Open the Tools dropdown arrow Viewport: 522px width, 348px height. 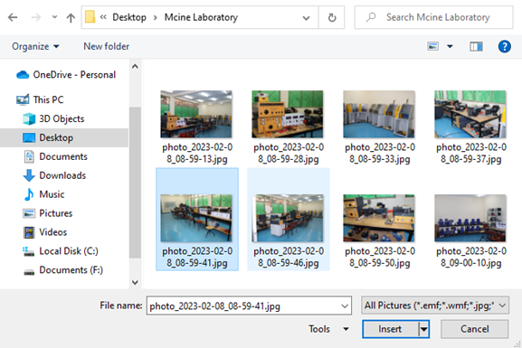point(346,329)
